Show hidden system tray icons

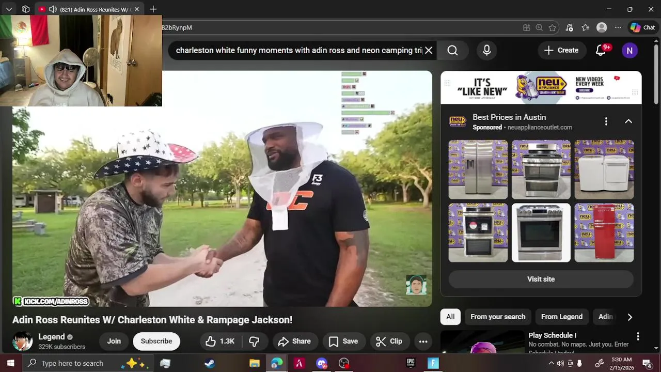click(x=550, y=363)
